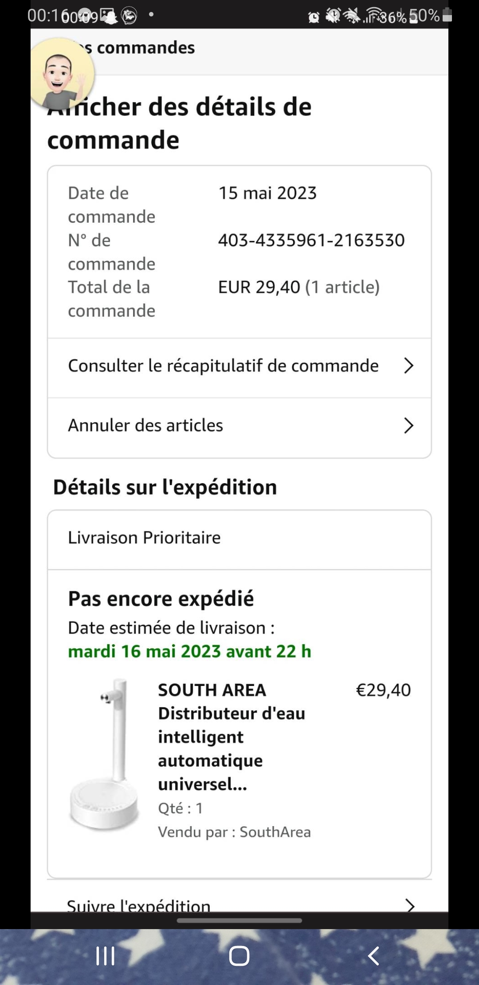
Task: Tap the alarm clock status icon
Action: pyautogui.click(x=314, y=17)
